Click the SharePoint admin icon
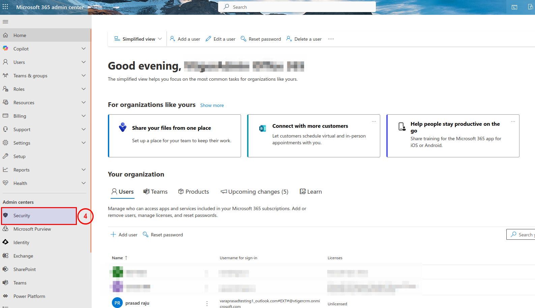Screen dimensions: 535x308 pyautogui.click(x=5, y=269)
